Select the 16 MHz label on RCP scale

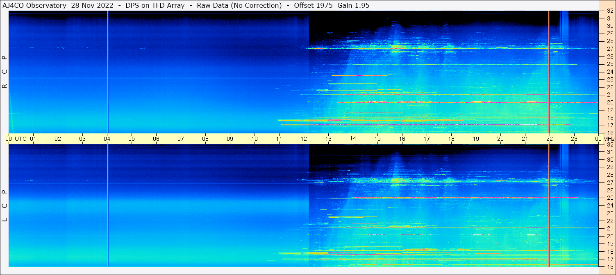(x=610, y=133)
